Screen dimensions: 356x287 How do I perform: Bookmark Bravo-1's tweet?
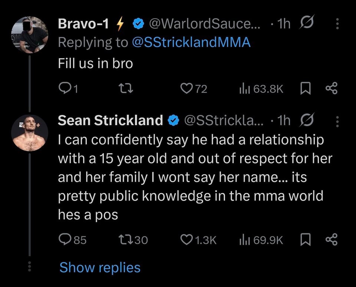point(304,89)
